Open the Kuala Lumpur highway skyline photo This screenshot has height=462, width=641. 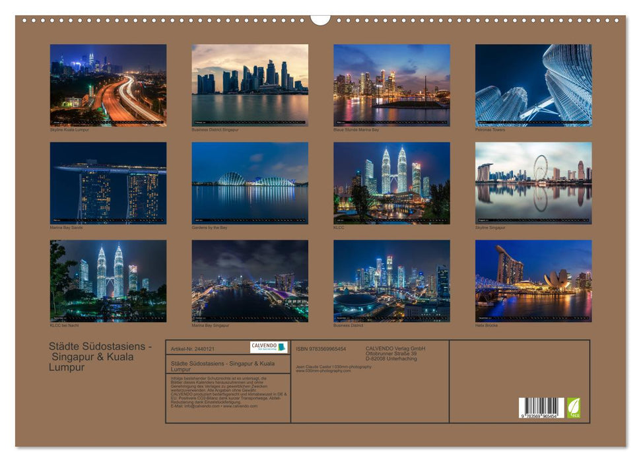click(108, 85)
